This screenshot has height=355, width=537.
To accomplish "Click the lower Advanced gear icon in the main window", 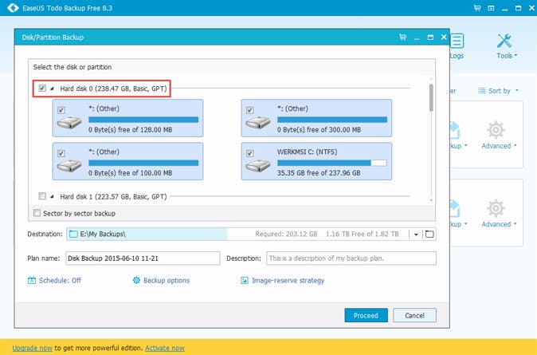I will 496,208.
